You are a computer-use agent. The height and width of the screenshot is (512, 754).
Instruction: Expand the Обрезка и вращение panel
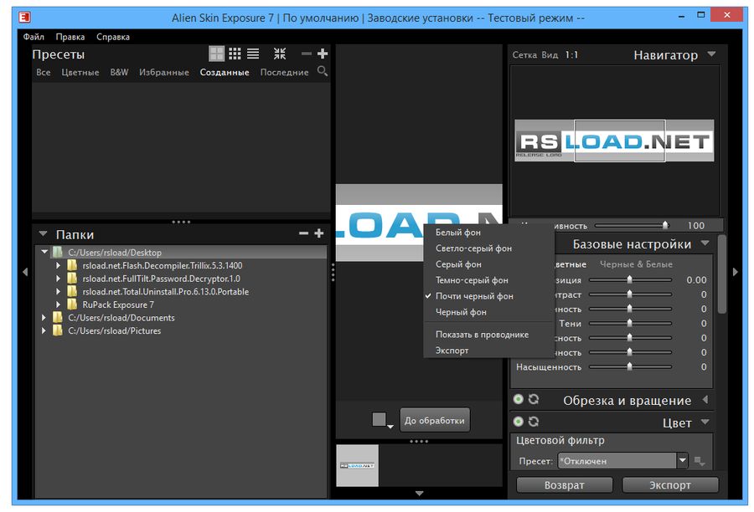[705, 399]
